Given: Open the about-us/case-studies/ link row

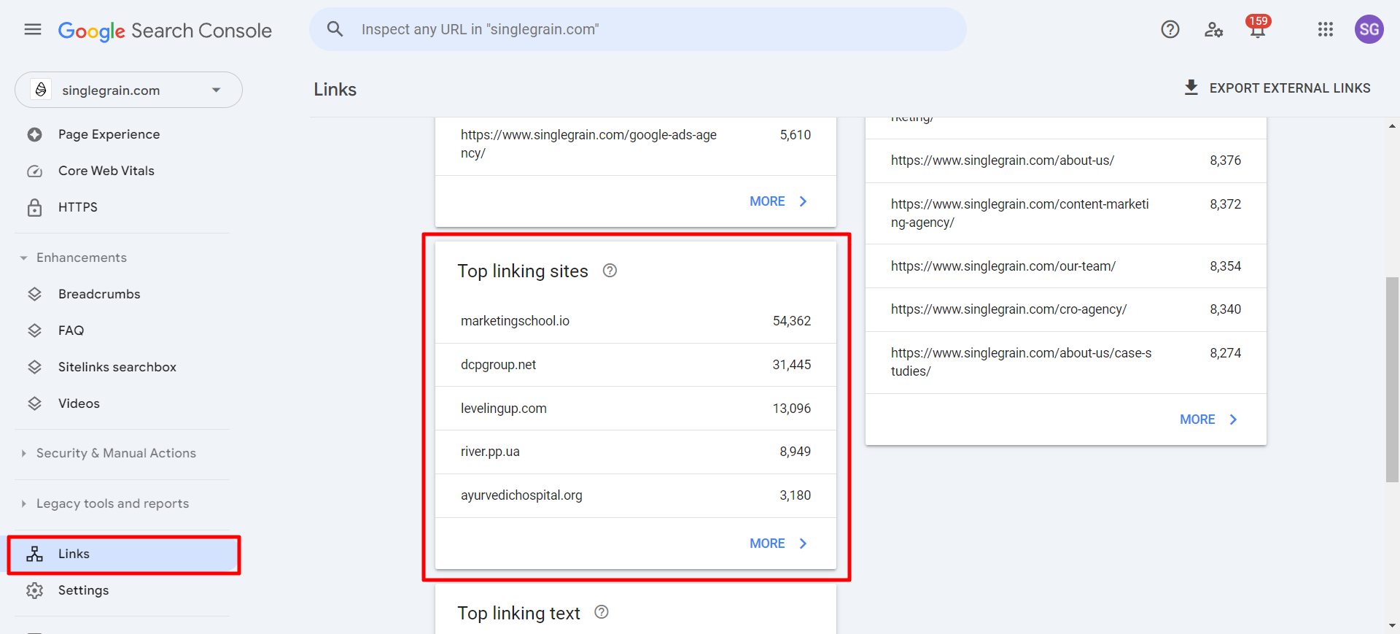Looking at the screenshot, I should coord(1066,363).
